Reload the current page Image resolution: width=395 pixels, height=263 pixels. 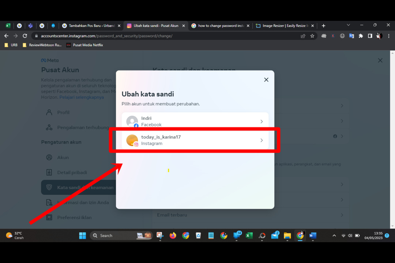tap(25, 36)
